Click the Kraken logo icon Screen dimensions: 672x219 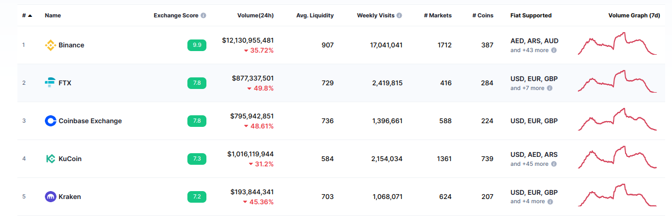pyautogui.click(x=50, y=197)
